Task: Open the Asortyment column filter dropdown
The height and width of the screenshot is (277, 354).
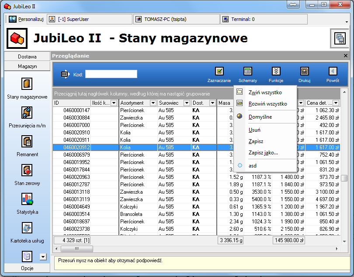Action: coord(153,103)
